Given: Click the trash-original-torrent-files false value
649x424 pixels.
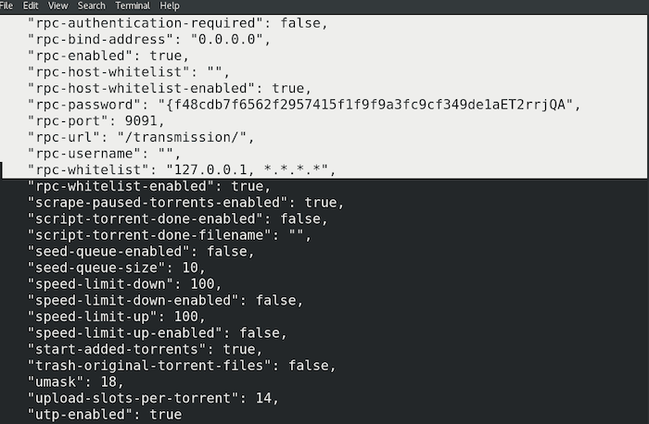Looking at the screenshot, I should pos(309,366).
